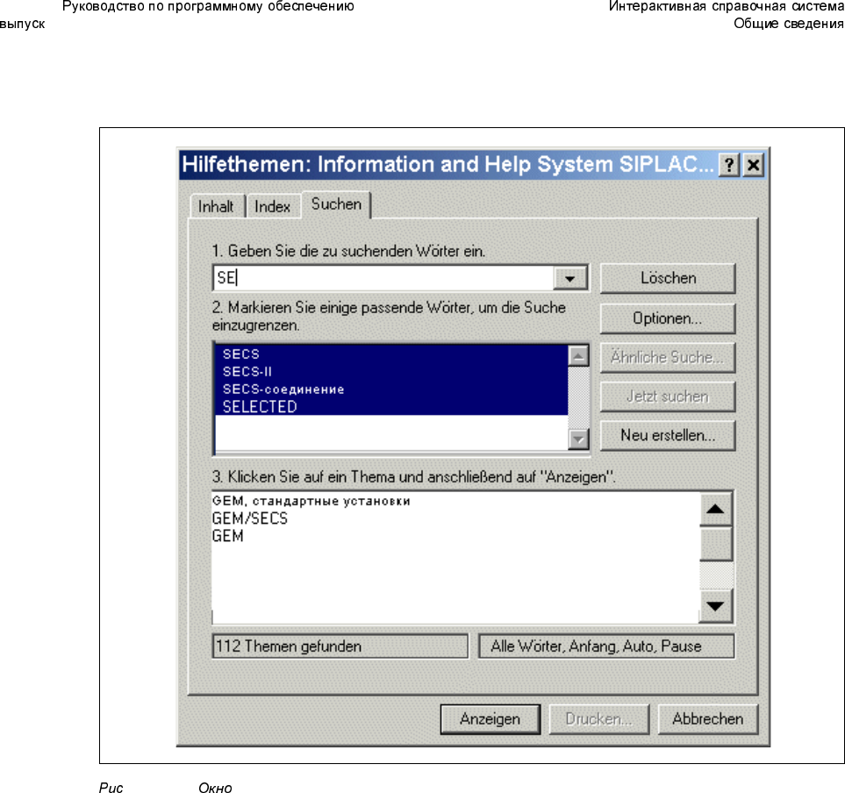Click the Anzeigen button
This screenshot has height=793, width=845.
(491, 719)
